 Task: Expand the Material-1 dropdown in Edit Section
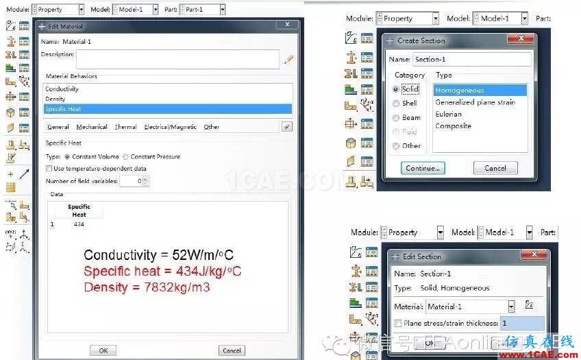511,307
